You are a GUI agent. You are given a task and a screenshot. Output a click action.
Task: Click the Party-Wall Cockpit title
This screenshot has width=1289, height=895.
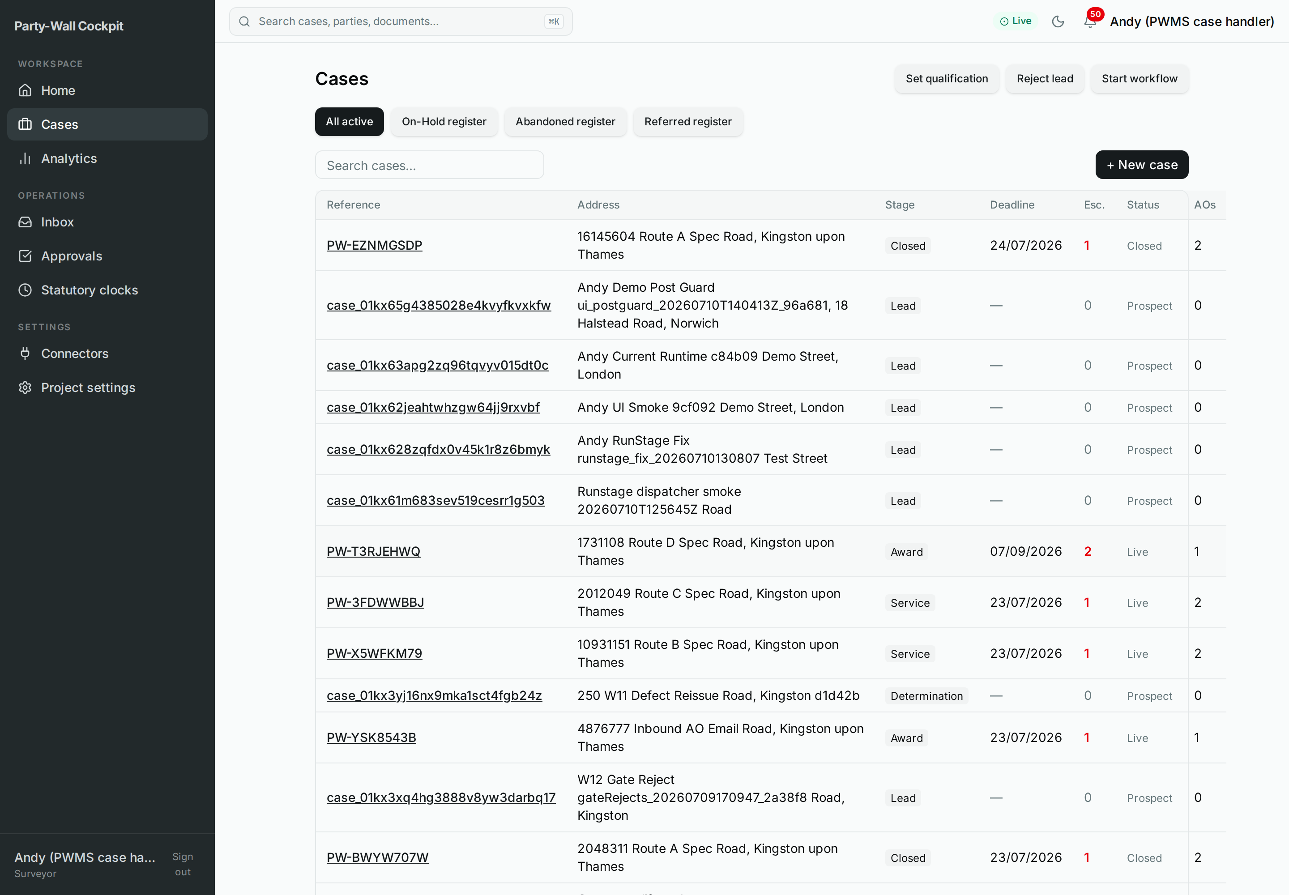point(69,26)
